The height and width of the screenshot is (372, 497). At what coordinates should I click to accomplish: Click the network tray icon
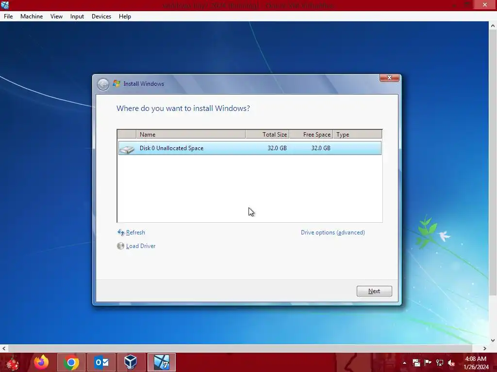point(440,363)
